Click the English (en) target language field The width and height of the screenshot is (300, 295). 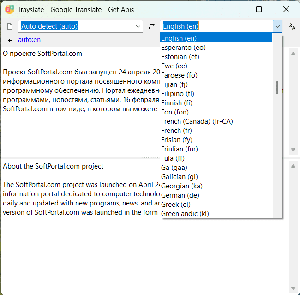pos(216,26)
